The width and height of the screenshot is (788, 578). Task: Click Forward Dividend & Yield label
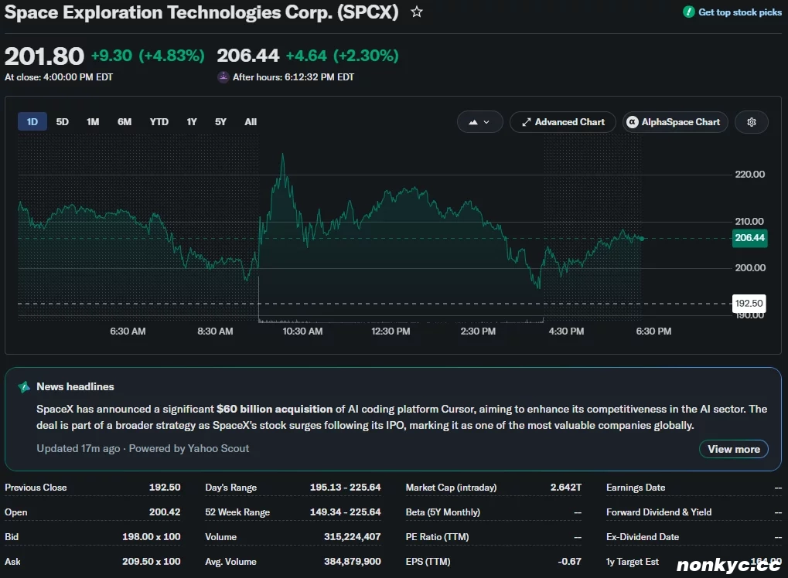(x=659, y=512)
